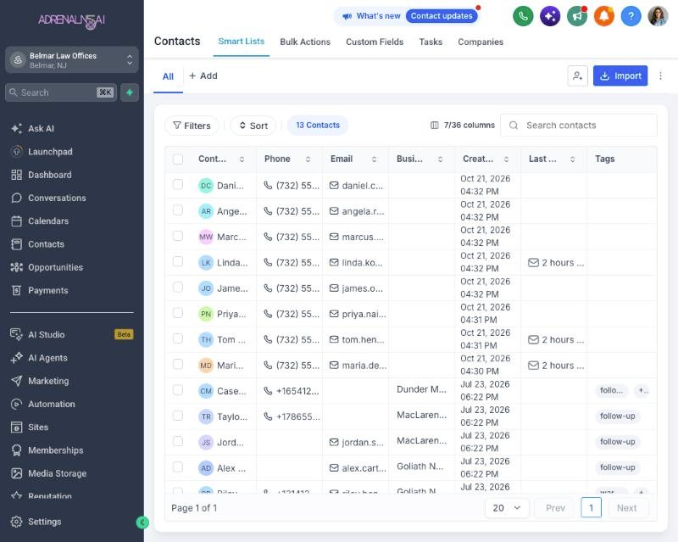Open the page size 20 dropdown
This screenshot has height=542, width=678.
tap(507, 508)
